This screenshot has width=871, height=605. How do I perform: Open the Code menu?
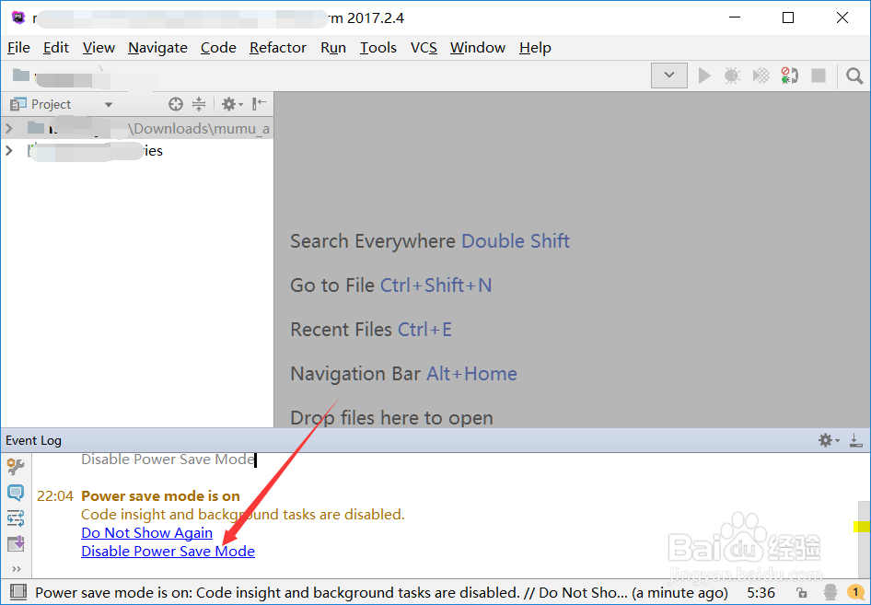point(218,48)
